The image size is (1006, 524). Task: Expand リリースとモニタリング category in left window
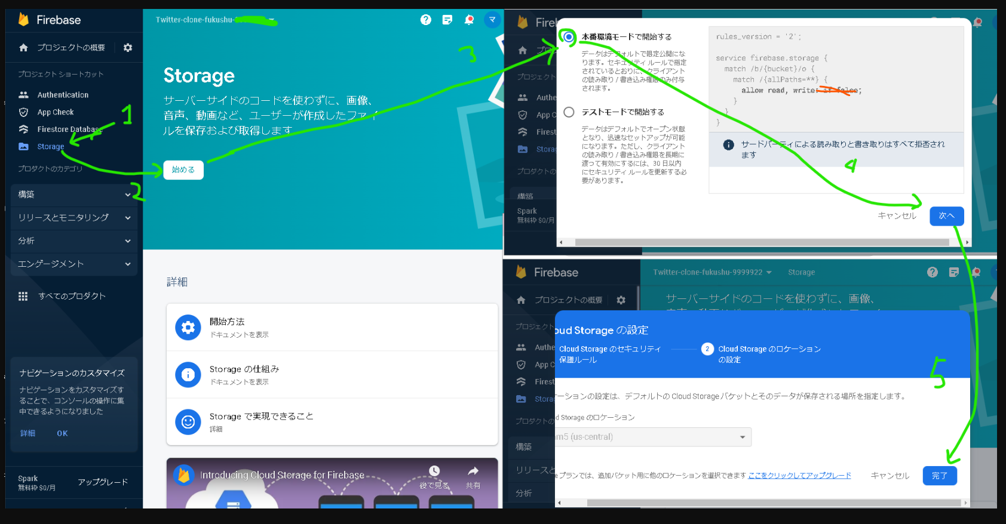click(x=74, y=218)
